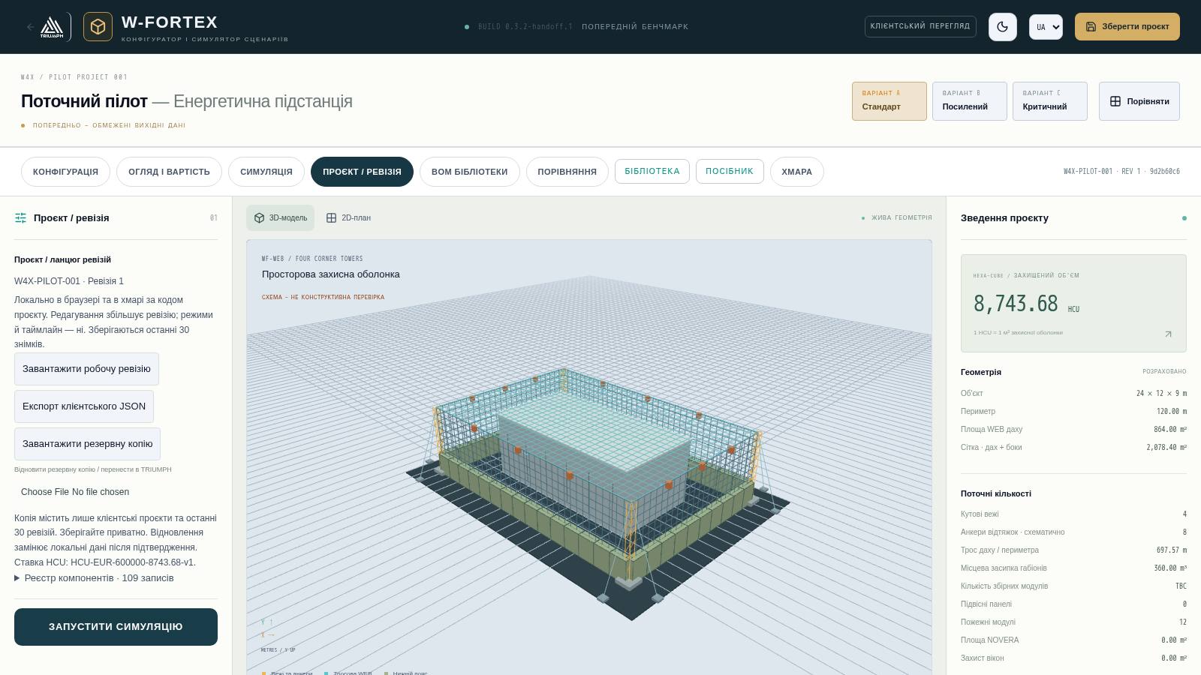Image resolution: width=1201 pixels, height=675 pixels.
Task: Click revision ID W4X-PILOT-001 text
Action: (1121, 172)
